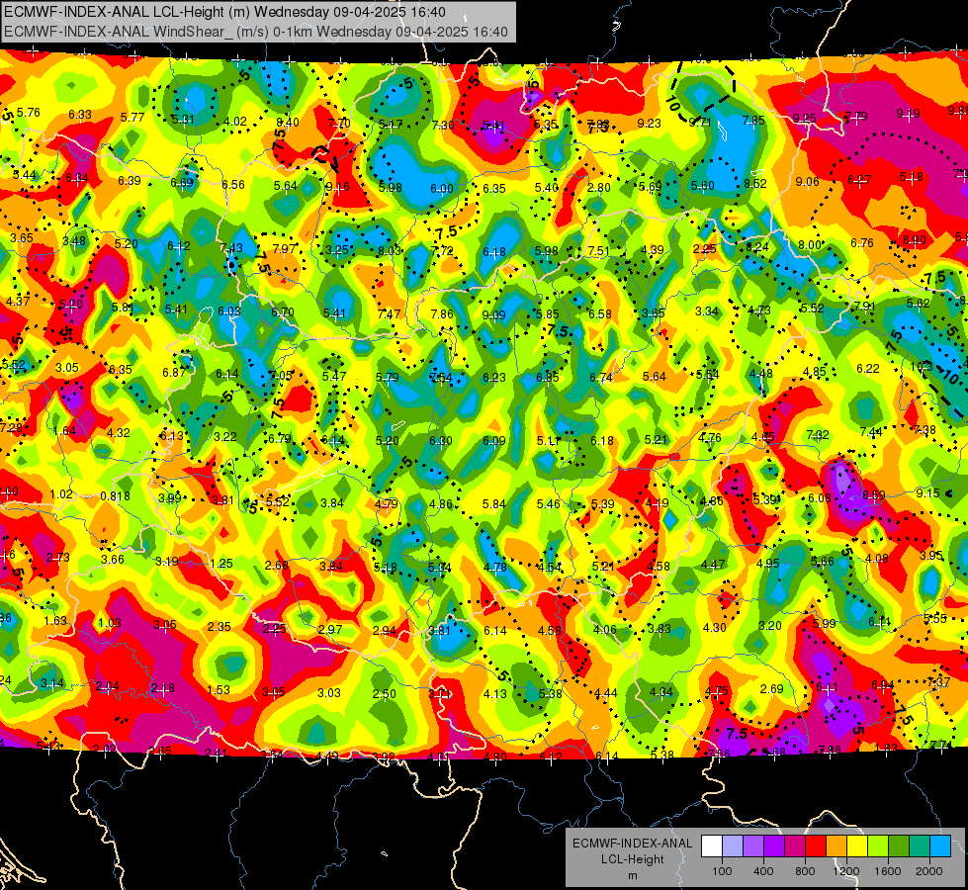Click the wind shear value 1.02
Image resolution: width=968 pixels, height=890 pixels.
pos(61,494)
